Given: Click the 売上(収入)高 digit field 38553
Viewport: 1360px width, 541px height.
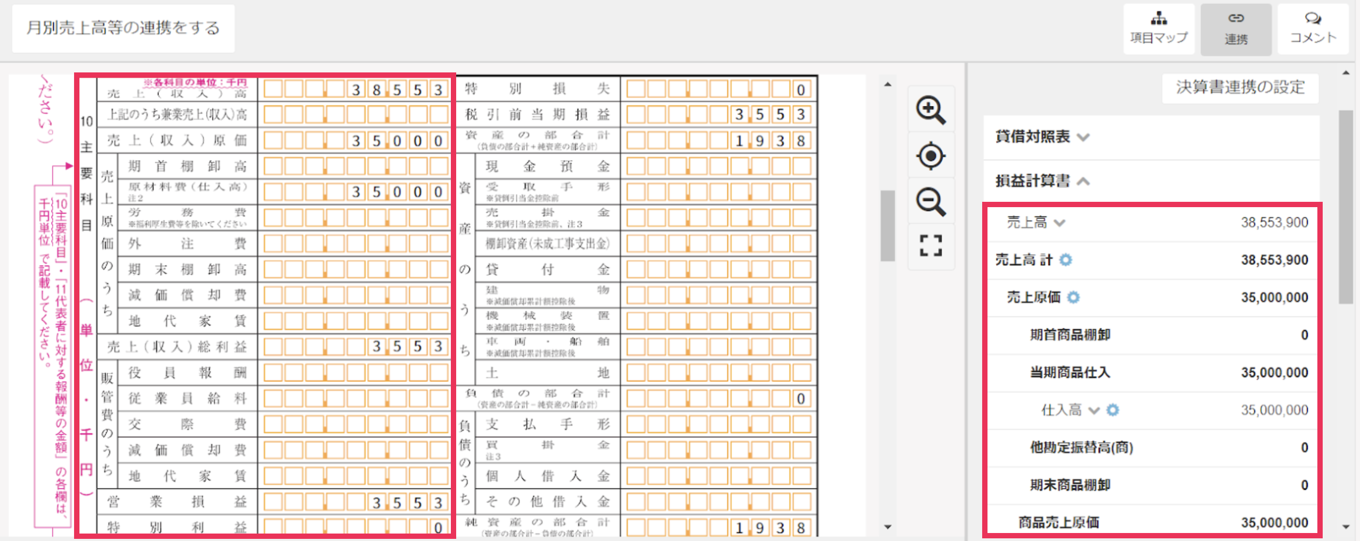Looking at the screenshot, I should 356,89.
